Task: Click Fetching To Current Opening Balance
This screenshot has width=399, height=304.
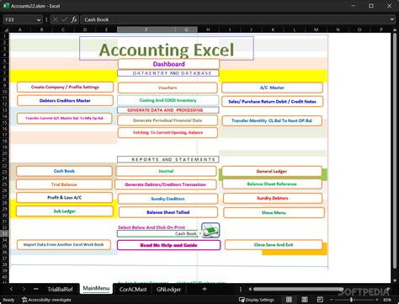Action: click(x=168, y=132)
